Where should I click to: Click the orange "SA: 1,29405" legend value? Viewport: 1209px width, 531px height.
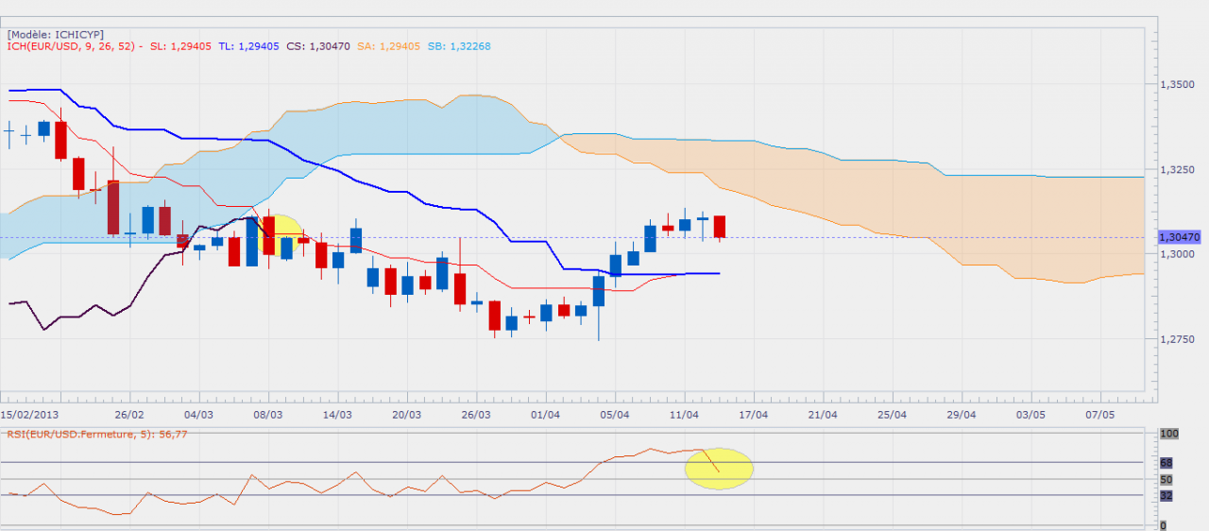[389, 46]
